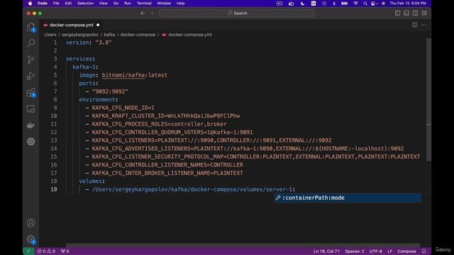The width and height of the screenshot is (454, 255).
Task: Open Edit menu
Action: pos(68,3)
